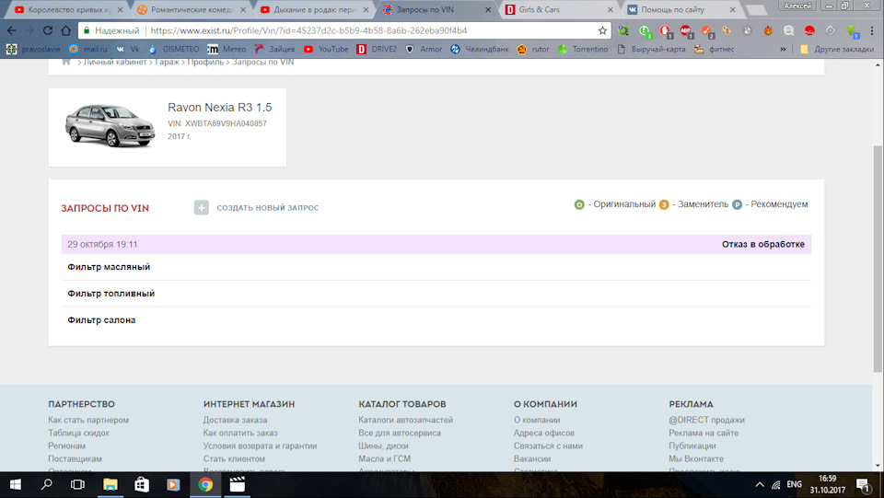Open the green ring extension icon next to address bar

pyautogui.click(x=623, y=30)
